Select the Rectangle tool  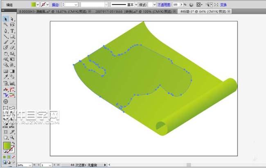[12, 36]
